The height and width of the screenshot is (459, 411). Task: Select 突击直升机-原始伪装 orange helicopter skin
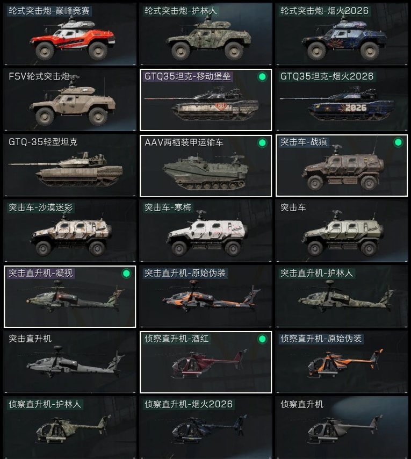(x=206, y=296)
